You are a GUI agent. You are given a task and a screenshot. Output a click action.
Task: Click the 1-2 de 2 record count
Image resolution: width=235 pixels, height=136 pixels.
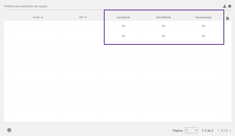click(207, 131)
